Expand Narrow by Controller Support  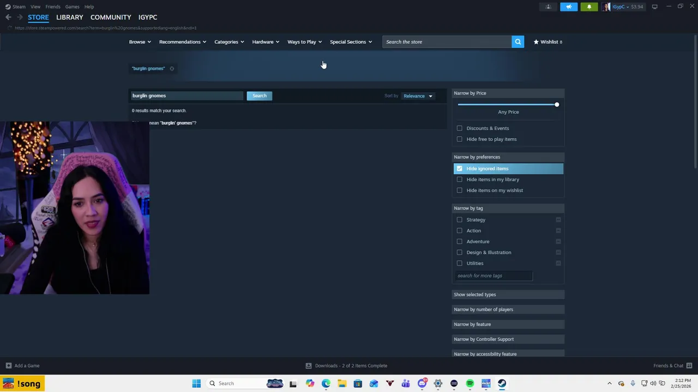(x=509, y=339)
